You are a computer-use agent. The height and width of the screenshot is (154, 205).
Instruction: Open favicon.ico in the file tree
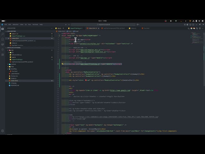point(14,76)
